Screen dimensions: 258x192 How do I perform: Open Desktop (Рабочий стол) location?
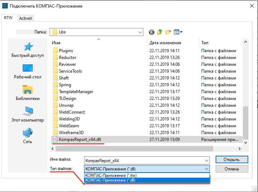tap(28, 72)
